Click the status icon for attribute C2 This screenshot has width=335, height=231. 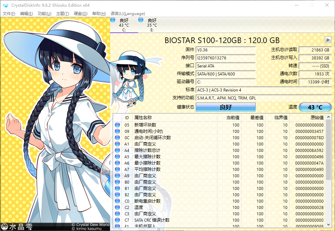click(x=117, y=207)
